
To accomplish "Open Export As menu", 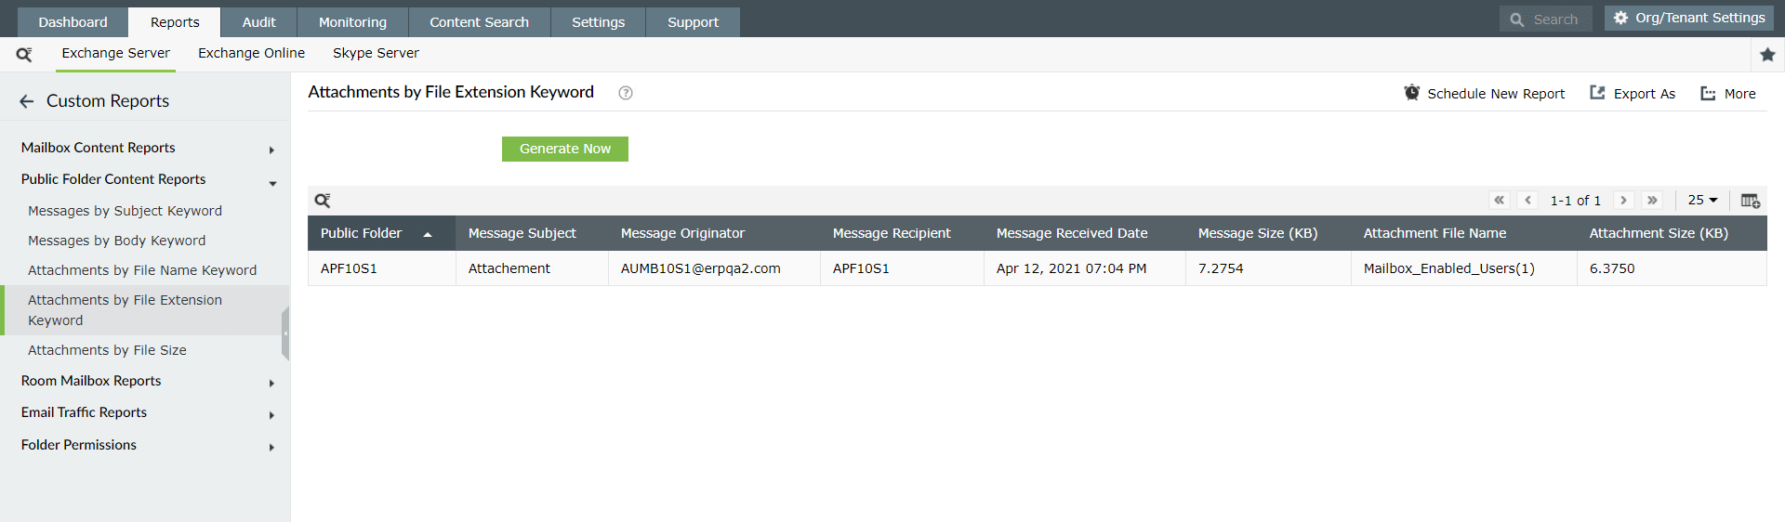I will 1644,94.
